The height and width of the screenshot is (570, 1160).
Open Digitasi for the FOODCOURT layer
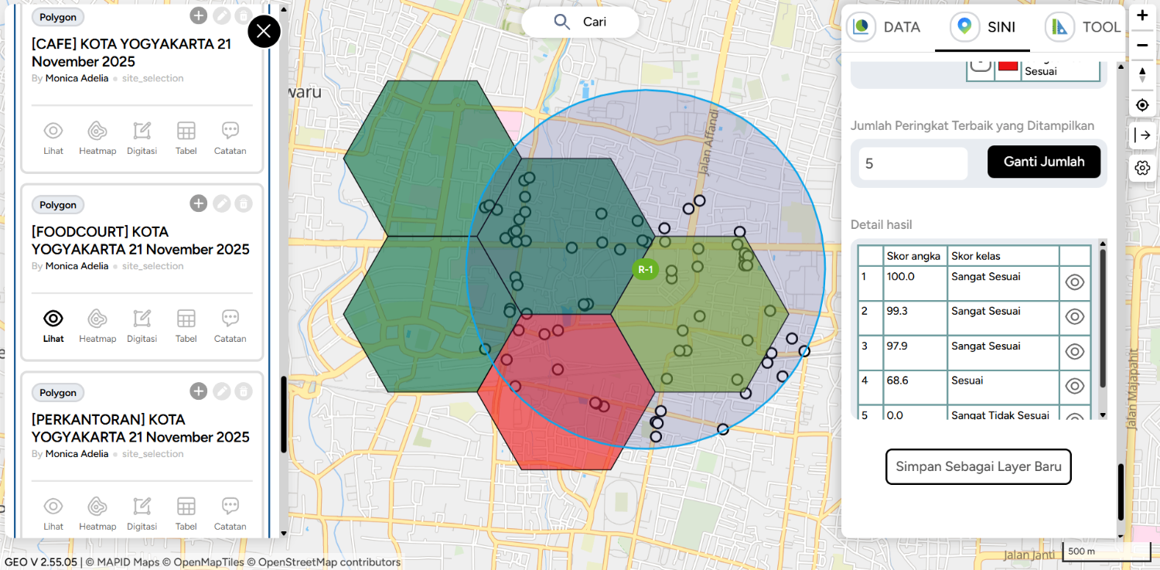pos(142,325)
